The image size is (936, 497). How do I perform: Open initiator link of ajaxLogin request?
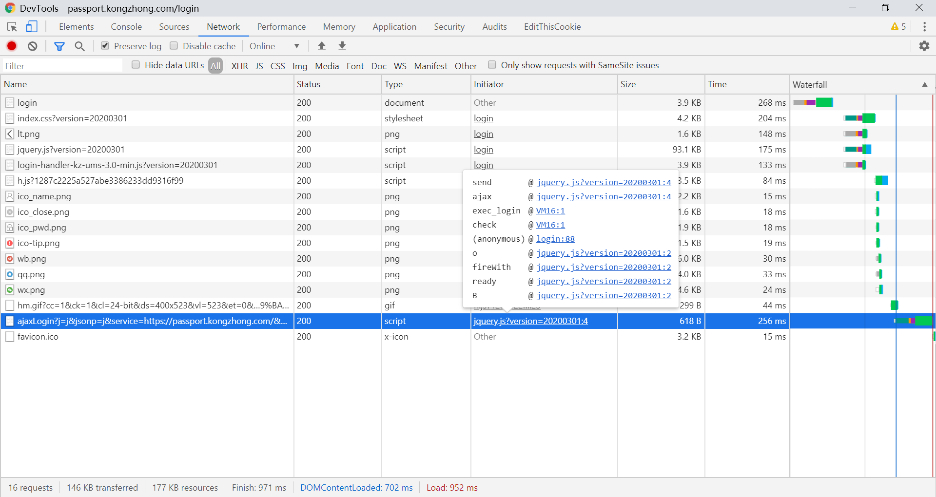point(531,321)
